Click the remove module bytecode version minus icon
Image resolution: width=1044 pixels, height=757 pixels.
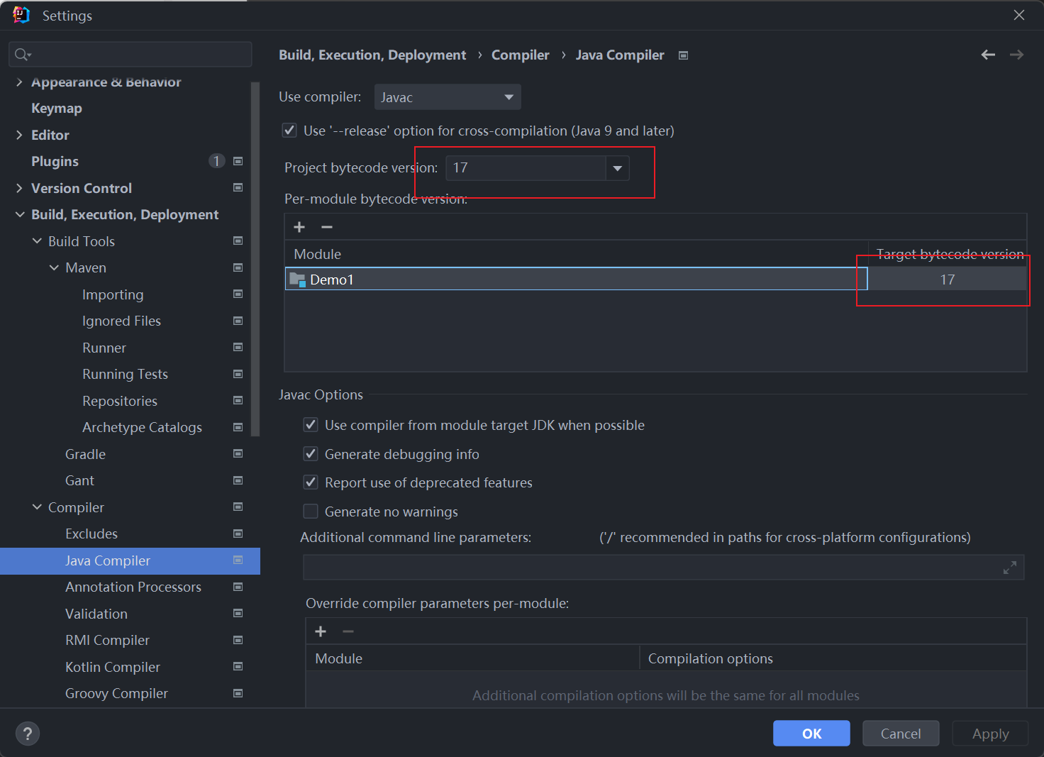tap(327, 227)
